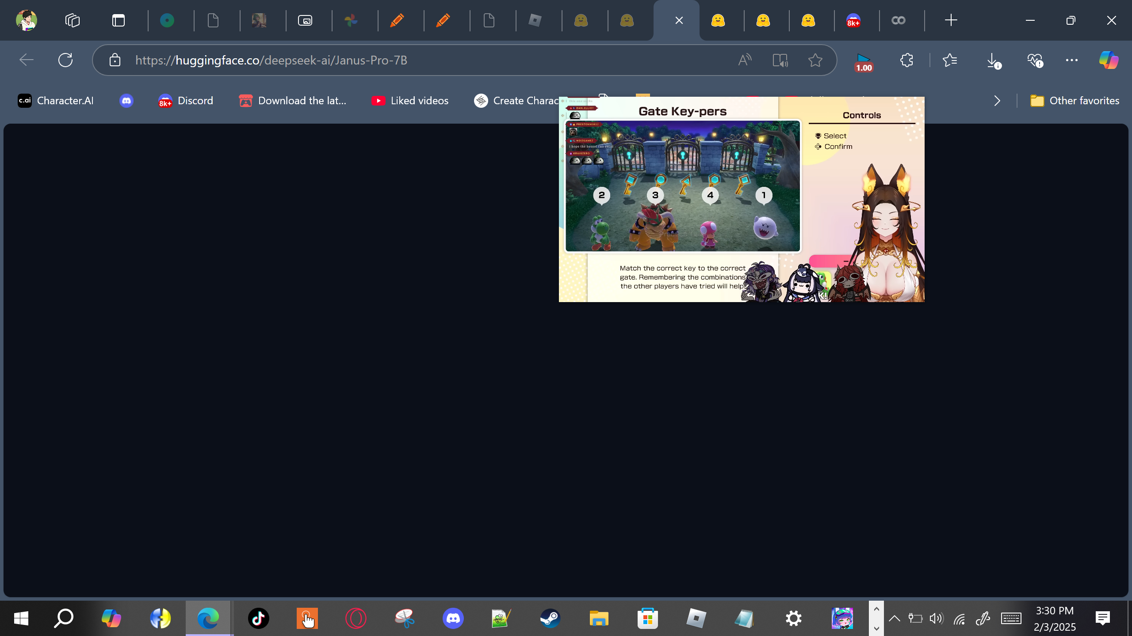The image size is (1132, 636).
Task: Open Discord from the taskbar
Action: tap(453, 618)
